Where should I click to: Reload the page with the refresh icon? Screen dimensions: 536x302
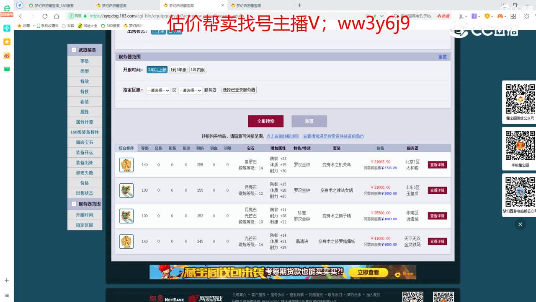coord(45,16)
